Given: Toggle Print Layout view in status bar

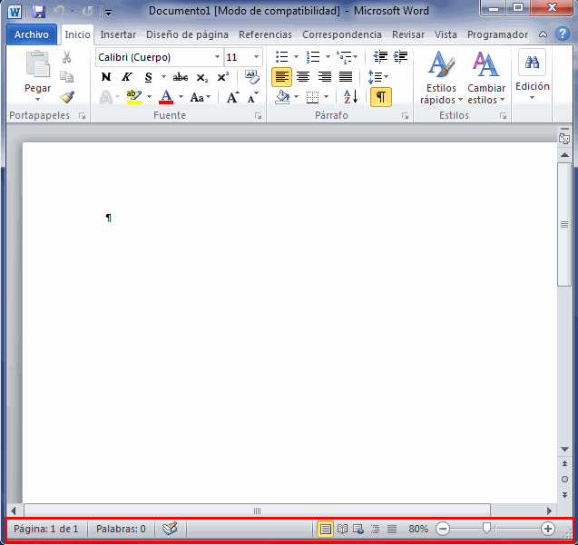Looking at the screenshot, I should pos(326,530).
